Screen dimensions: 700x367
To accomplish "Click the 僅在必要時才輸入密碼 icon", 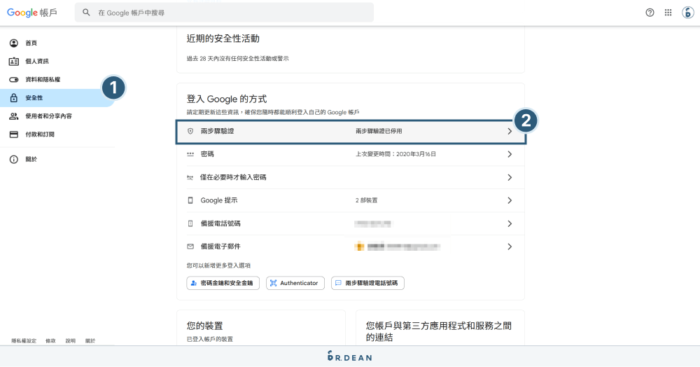I will pos(190,177).
